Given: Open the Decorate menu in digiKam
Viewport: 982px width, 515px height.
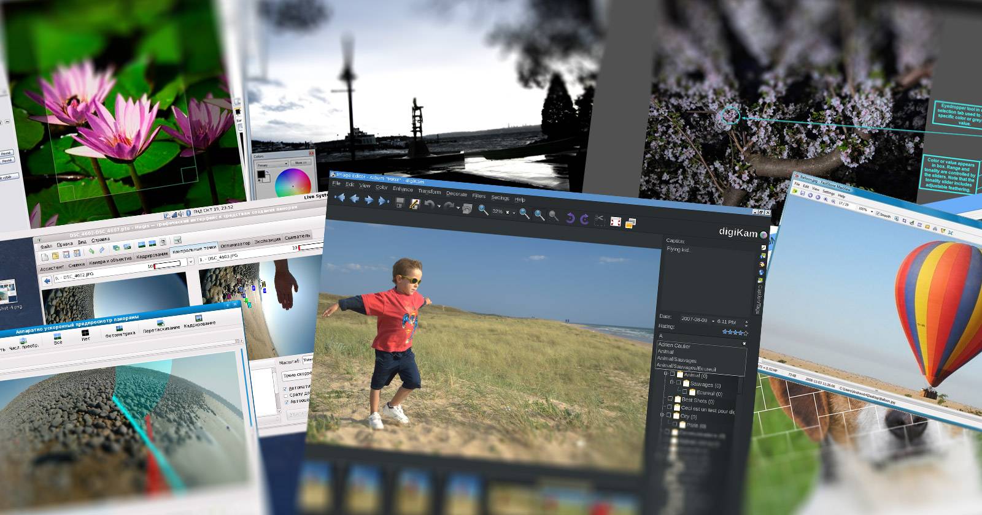Looking at the screenshot, I should [x=457, y=194].
